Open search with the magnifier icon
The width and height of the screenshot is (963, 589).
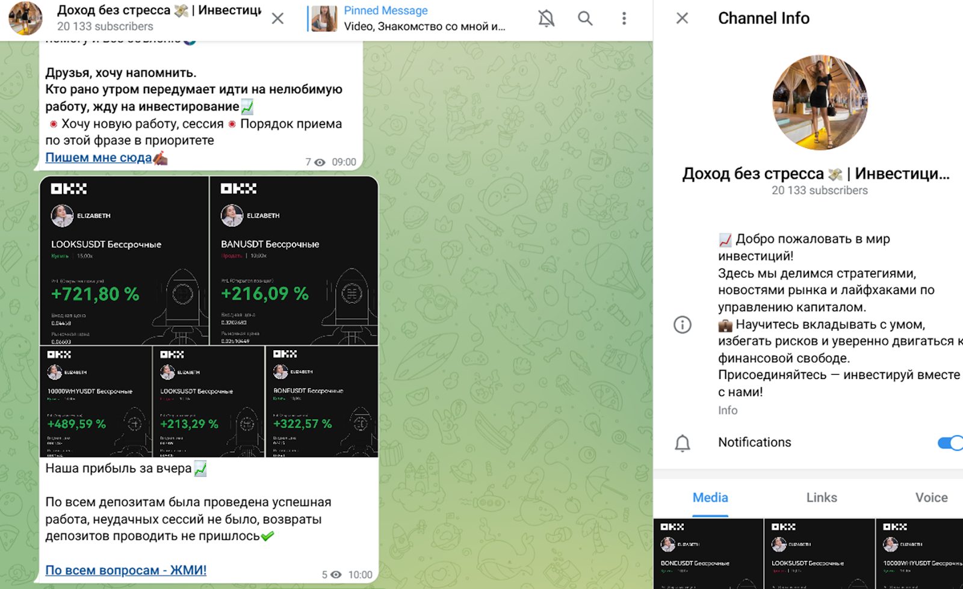pyautogui.click(x=585, y=18)
